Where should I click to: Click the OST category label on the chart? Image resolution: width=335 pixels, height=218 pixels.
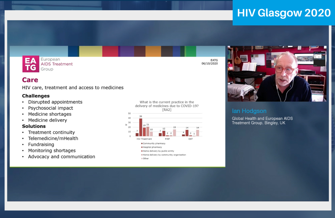click(x=190, y=139)
